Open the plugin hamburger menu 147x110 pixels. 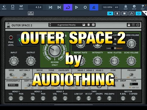coord(133,25)
